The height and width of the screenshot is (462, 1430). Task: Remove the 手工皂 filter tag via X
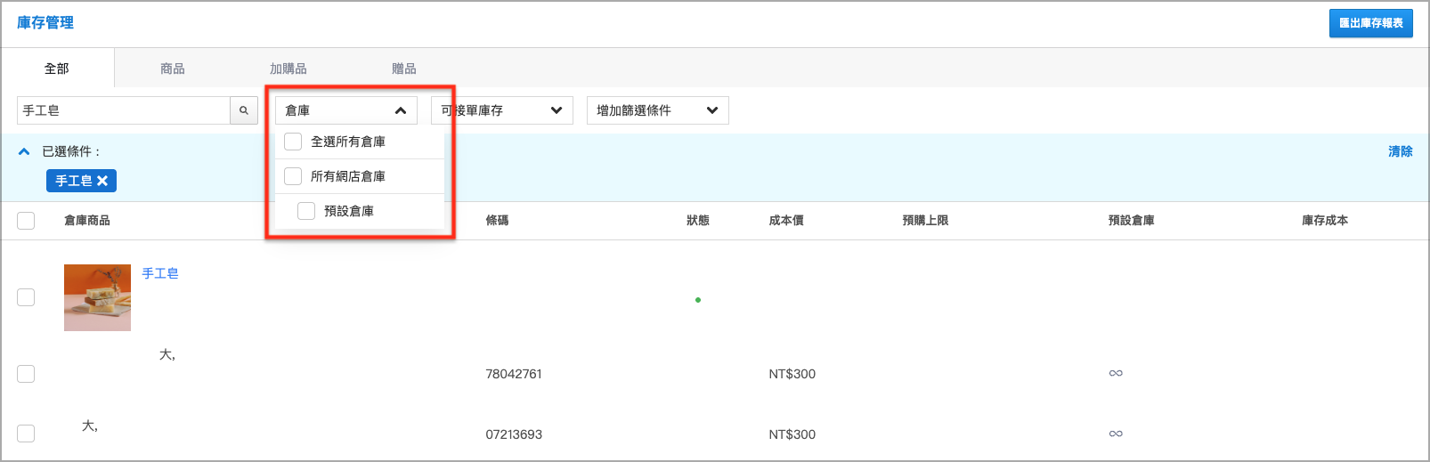click(x=102, y=181)
